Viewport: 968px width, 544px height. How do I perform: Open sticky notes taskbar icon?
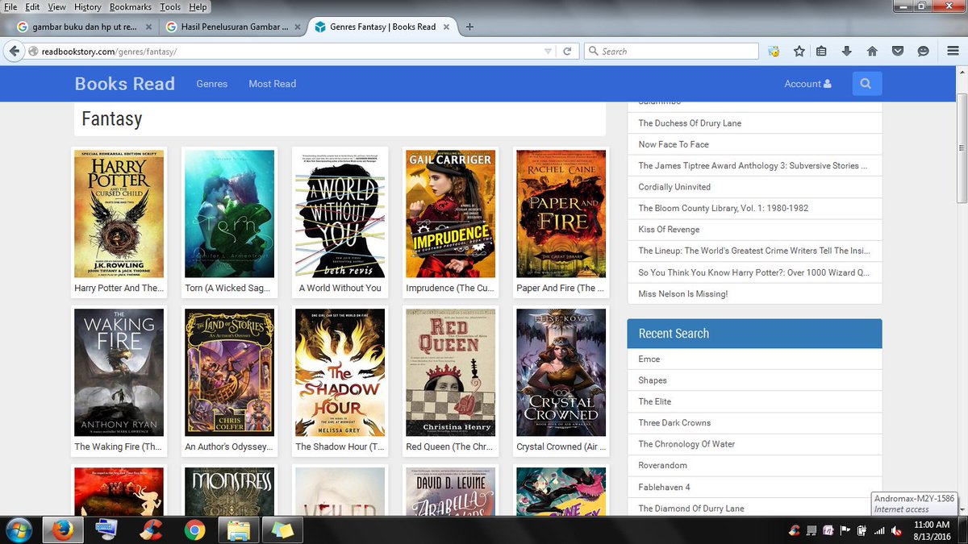pyautogui.click(x=282, y=530)
